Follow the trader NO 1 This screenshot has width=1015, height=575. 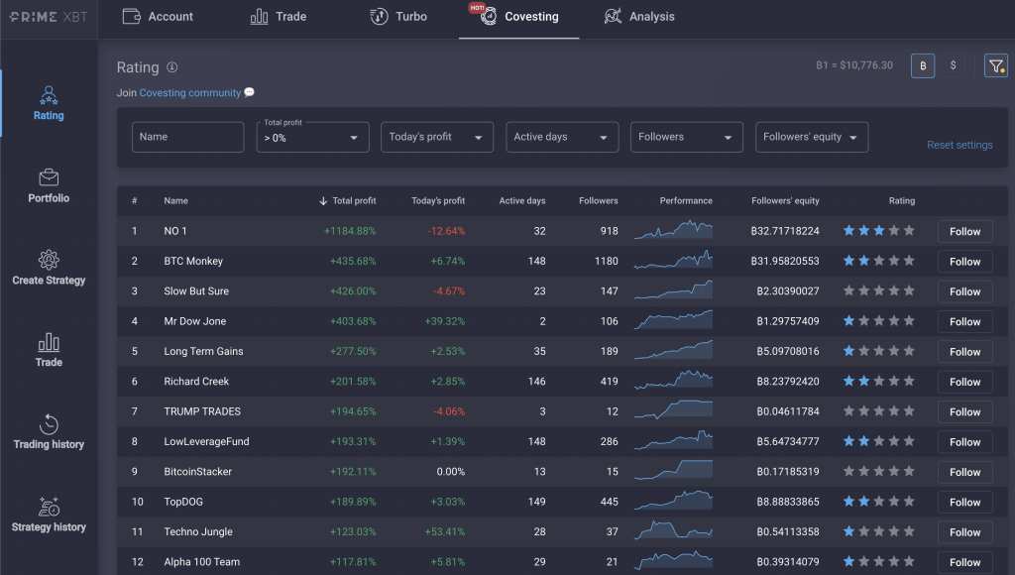pyautogui.click(x=964, y=231)
